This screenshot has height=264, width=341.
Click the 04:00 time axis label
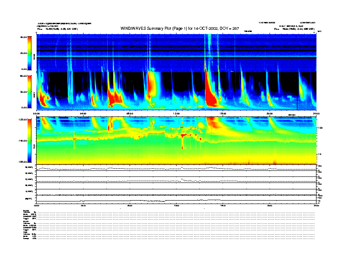point(83,113)
